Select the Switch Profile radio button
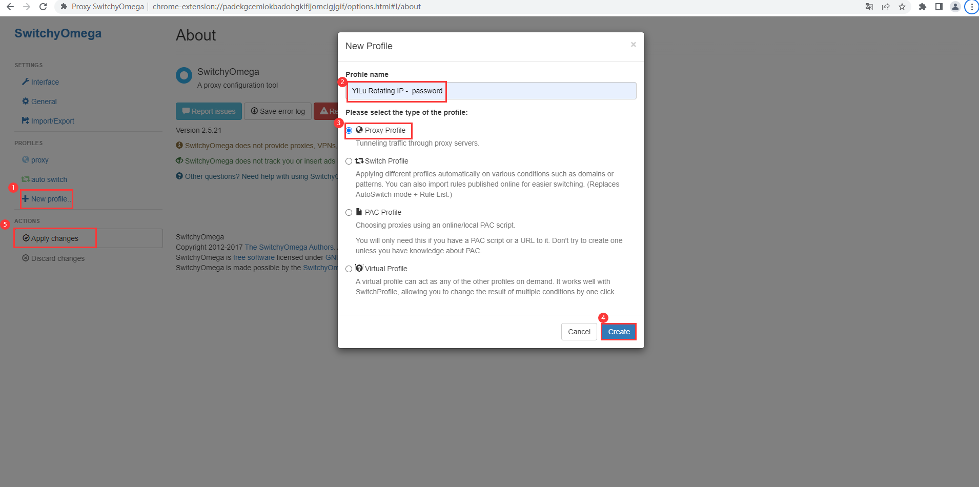 tap(349, 161)
